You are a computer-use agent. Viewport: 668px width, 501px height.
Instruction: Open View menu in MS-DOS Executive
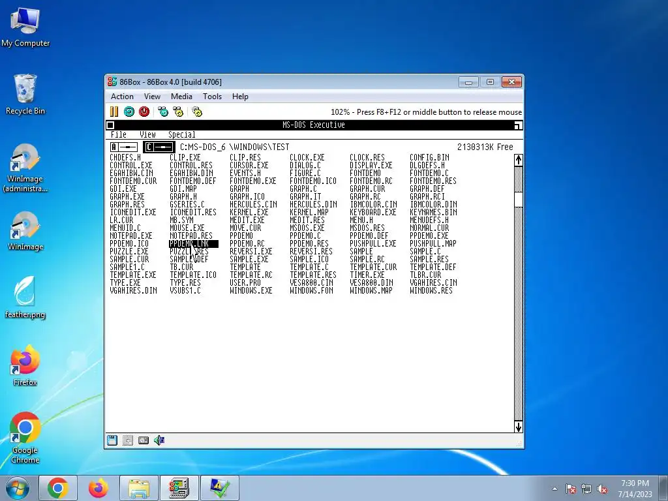coord(148,134)
